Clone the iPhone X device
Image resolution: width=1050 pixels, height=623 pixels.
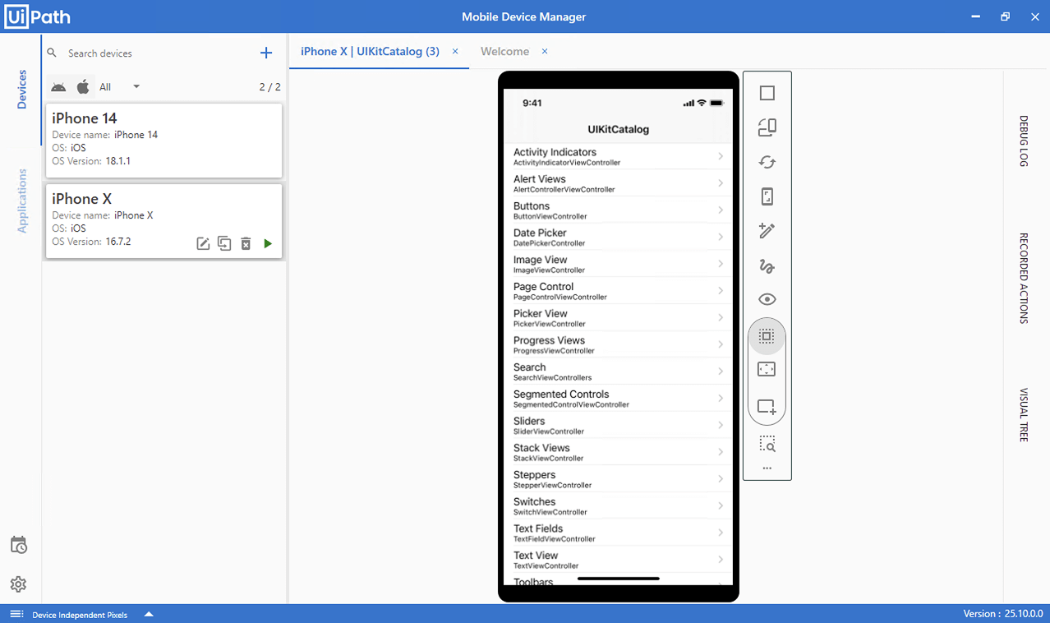(x=224, y=243)
